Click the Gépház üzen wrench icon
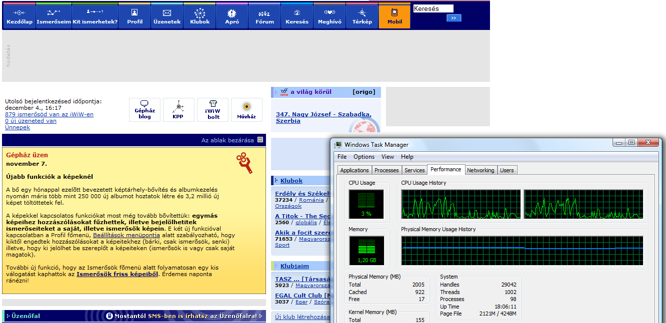 244,163
